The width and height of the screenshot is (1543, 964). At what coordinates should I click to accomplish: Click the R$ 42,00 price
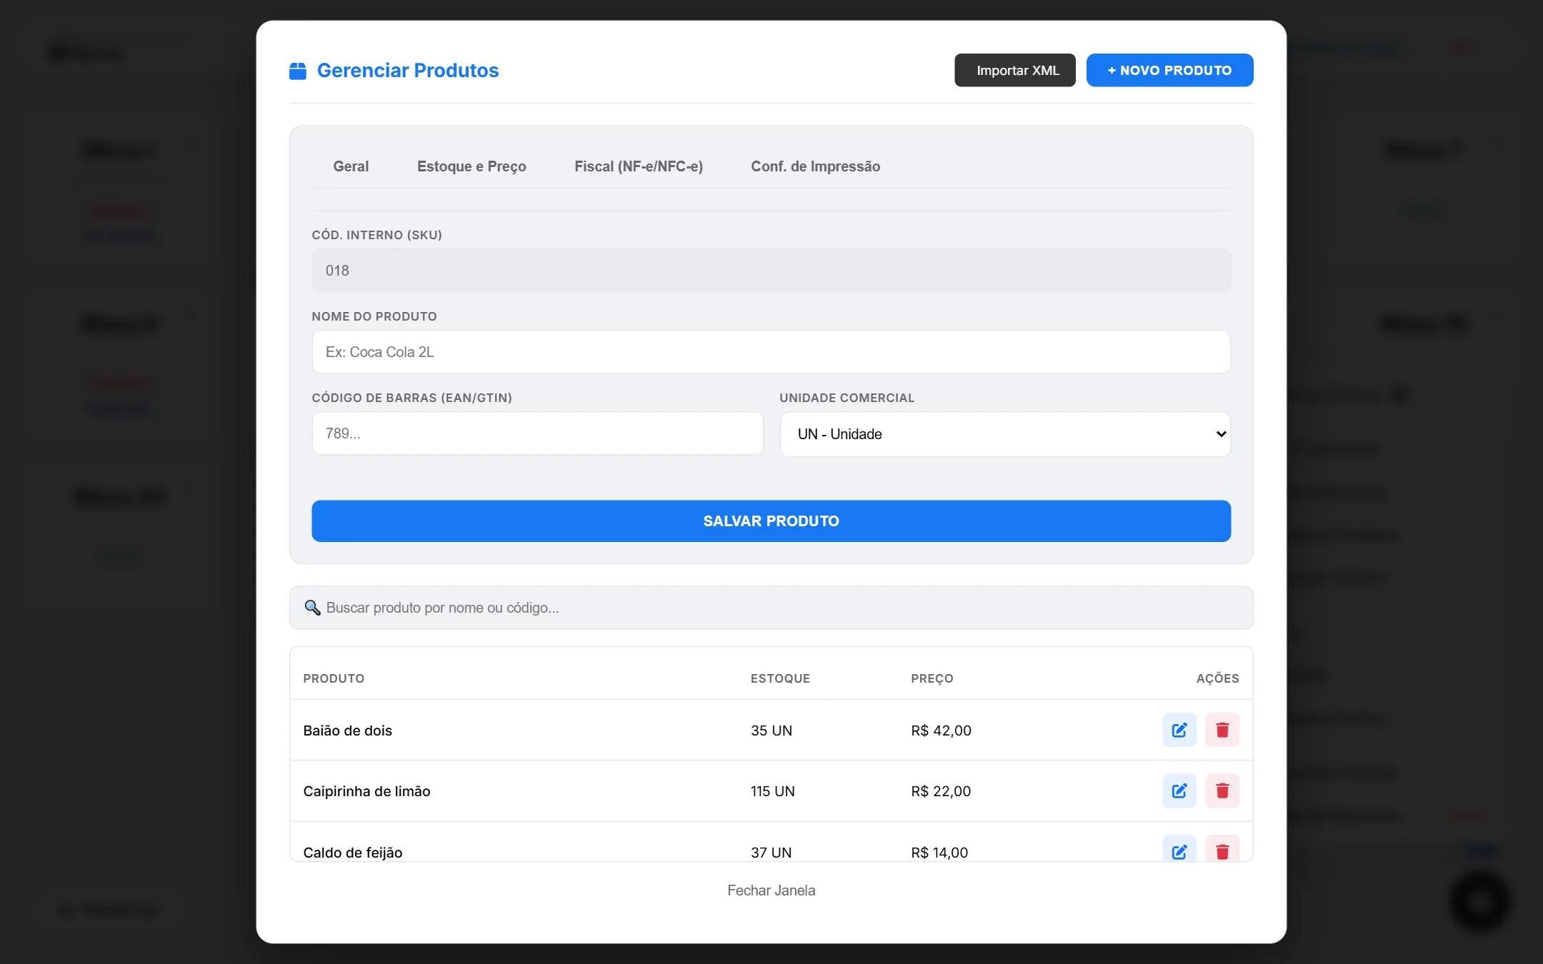click(941, 730)
